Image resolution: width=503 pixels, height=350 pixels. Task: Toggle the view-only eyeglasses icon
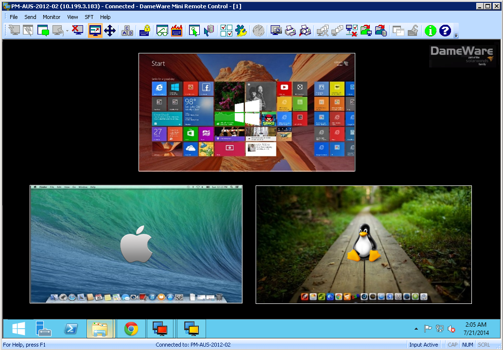tap(162, 31)
